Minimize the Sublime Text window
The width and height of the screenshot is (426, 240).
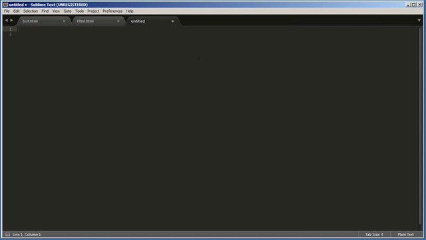(408, 5)
